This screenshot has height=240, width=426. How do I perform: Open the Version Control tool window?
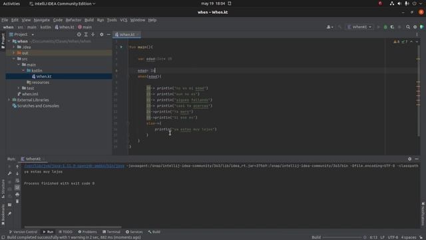pyautogui.click(x=23, y=232)
